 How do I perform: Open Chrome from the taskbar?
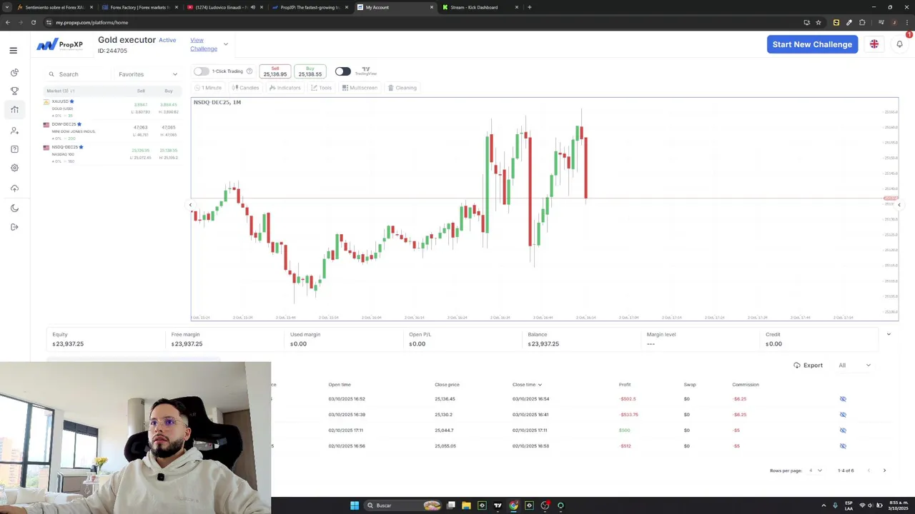(513, 505)
